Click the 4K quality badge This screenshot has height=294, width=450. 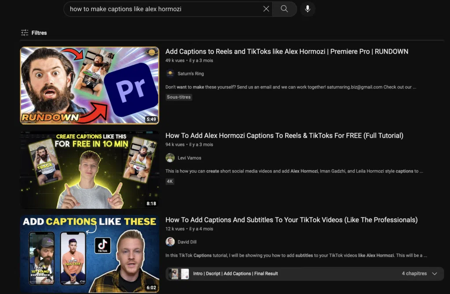click(x=170, y=181)
